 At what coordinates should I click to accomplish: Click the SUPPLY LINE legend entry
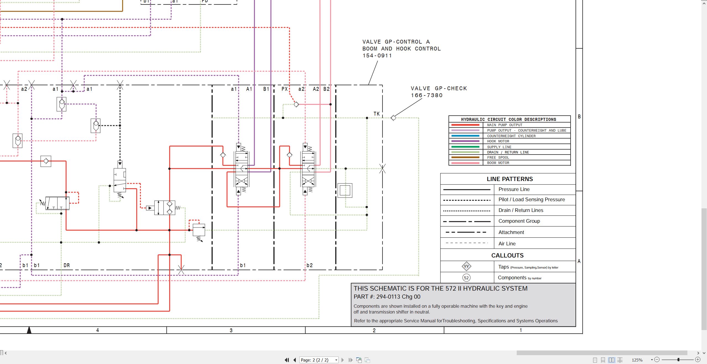click(499, 147)
